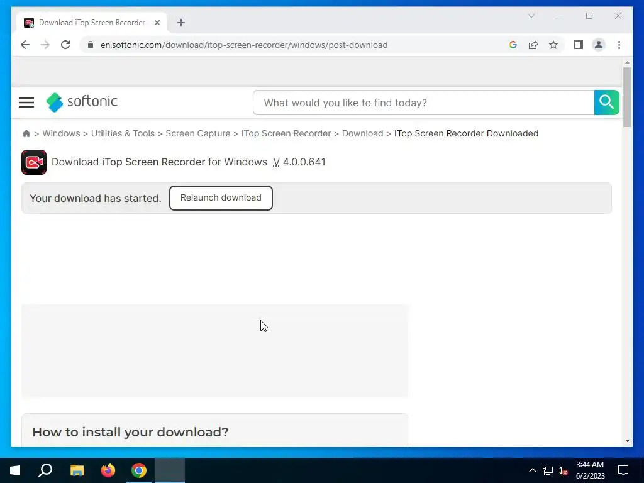Click the page vertical scrollbar thumb
Image resolution: width=644 pixels, height=483 pixels.
[x=627, y=97]
